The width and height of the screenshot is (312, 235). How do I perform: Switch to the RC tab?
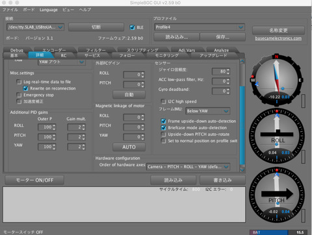(x=64, y=55)
